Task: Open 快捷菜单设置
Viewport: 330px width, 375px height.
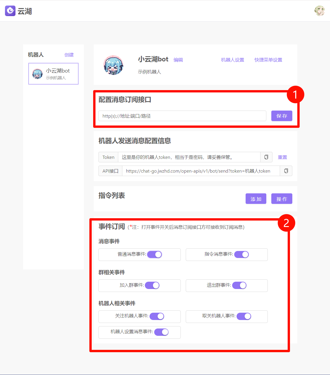Action: coord(268,60)
